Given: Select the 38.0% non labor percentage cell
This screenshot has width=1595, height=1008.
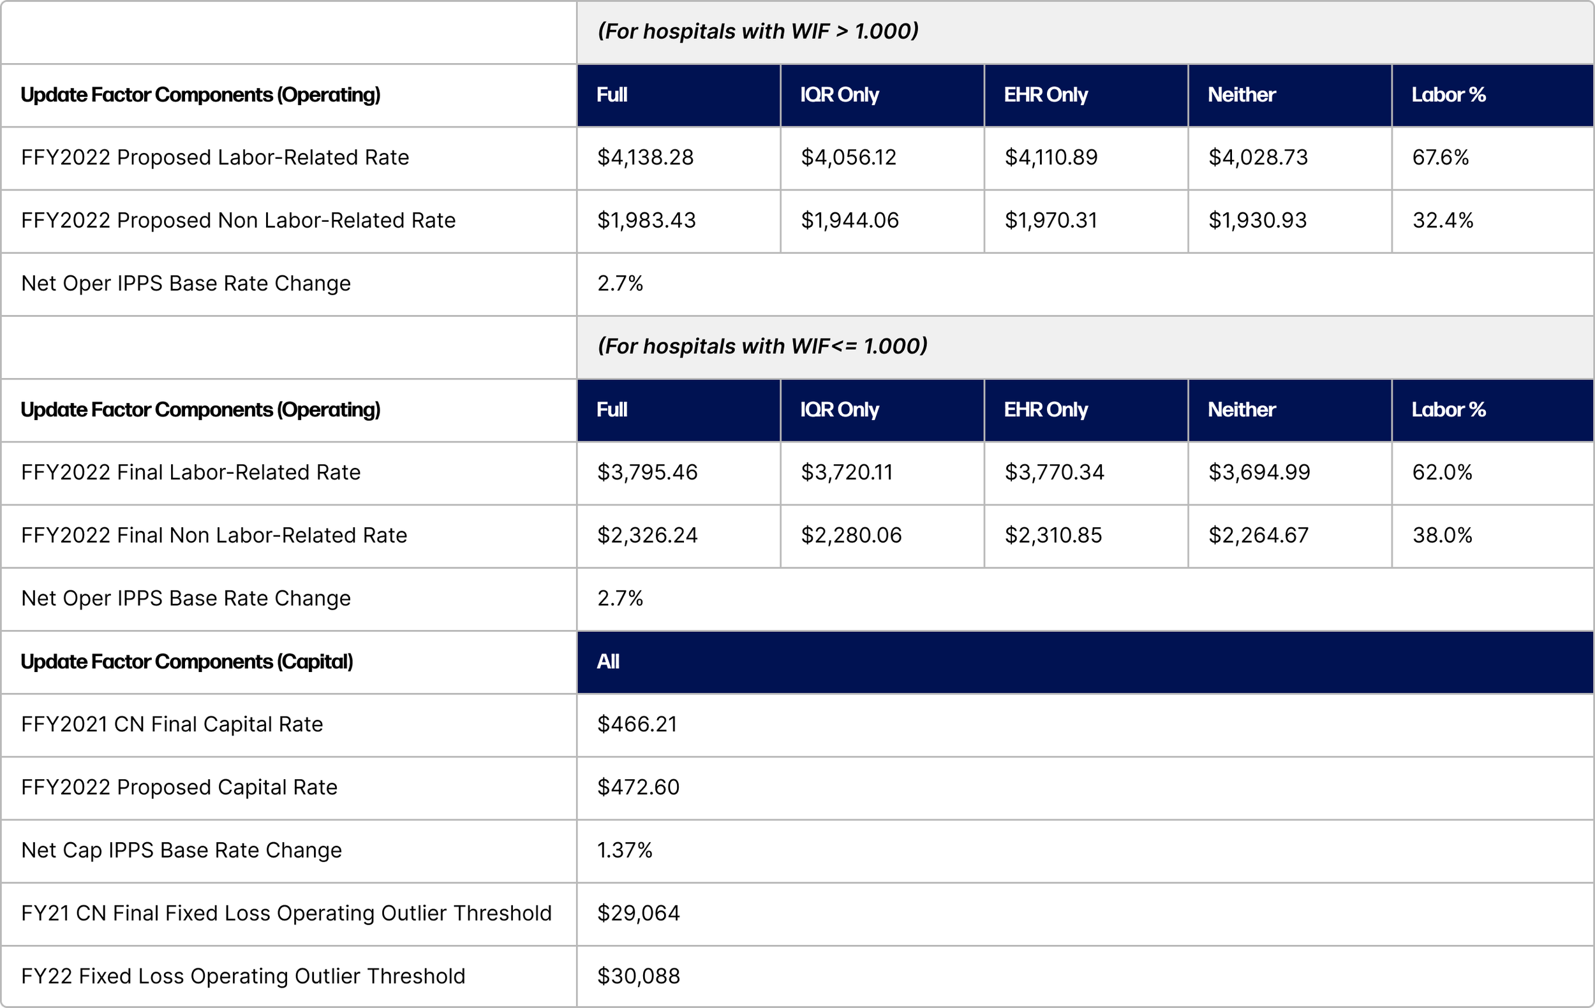Looking at the screenshot, I should click(x=1441, y=536).
